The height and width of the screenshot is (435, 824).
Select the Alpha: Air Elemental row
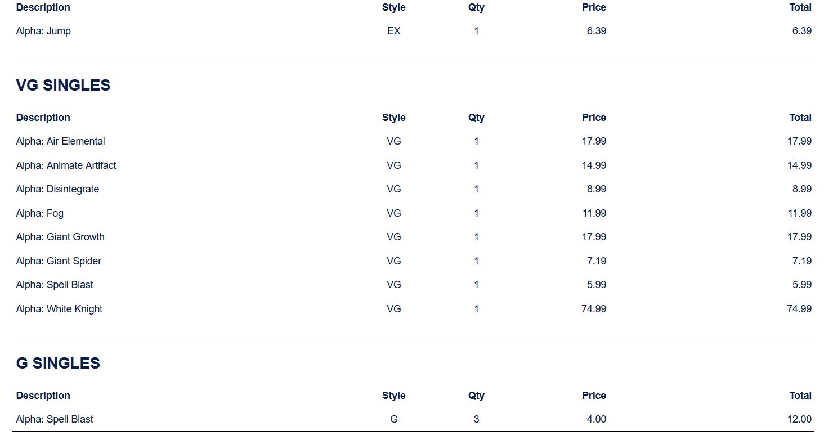click(x=60, y=141)
